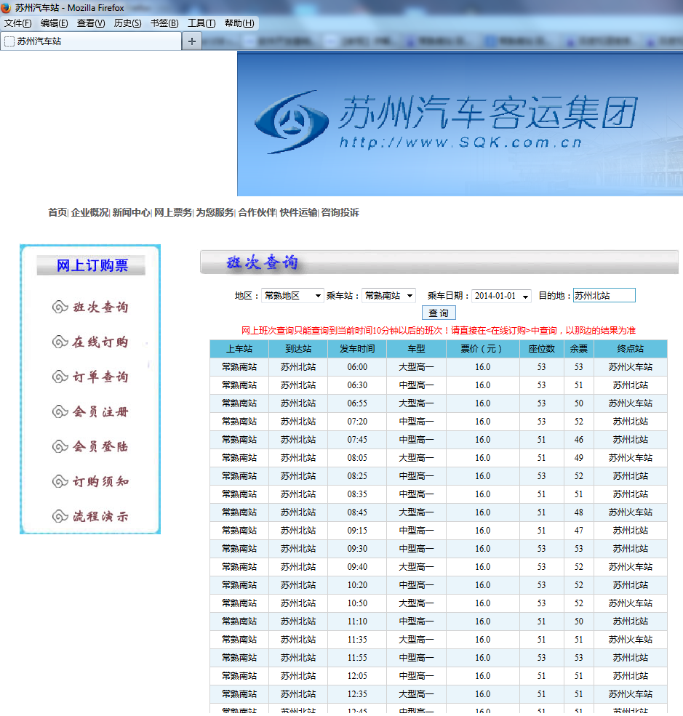Click the 车型 column header
Viewport: 683px width, 716px height.
(x=416, y=349)
